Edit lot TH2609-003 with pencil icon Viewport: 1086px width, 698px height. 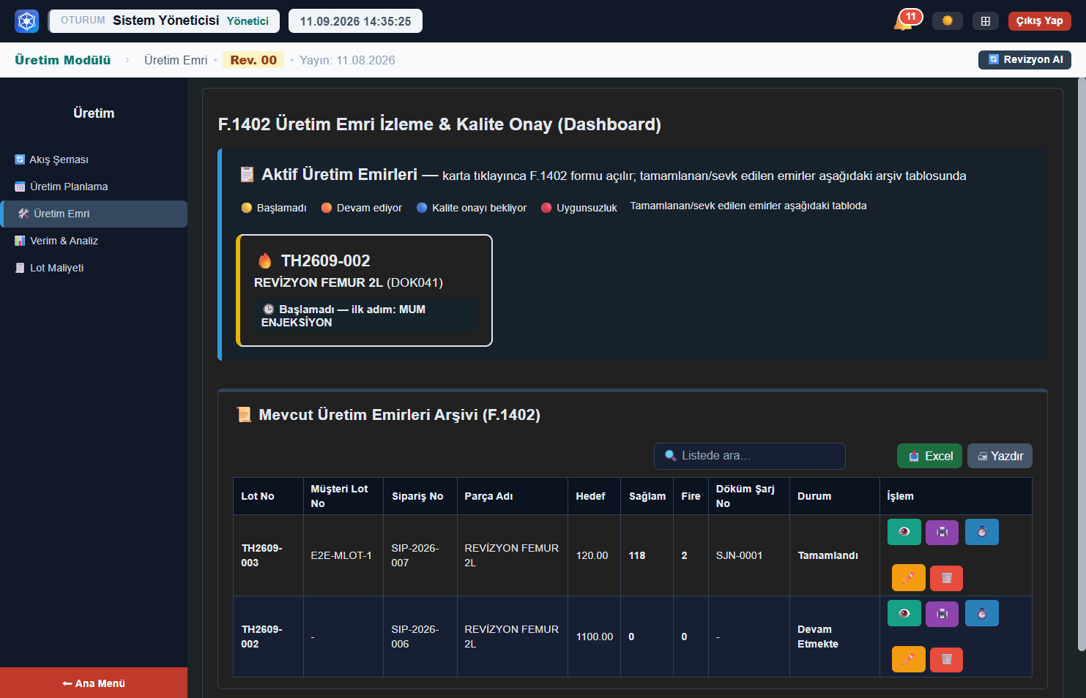tap(909, 578)
